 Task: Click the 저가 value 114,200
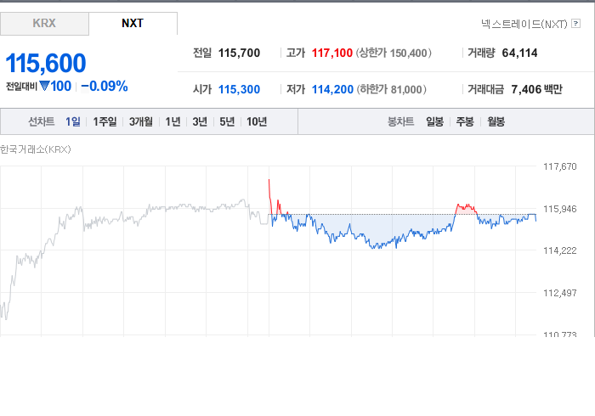[332, 89]
